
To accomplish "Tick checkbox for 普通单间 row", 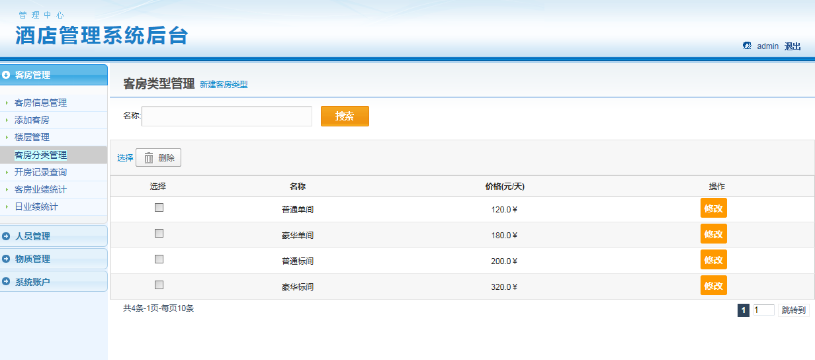I will (159, 207).
